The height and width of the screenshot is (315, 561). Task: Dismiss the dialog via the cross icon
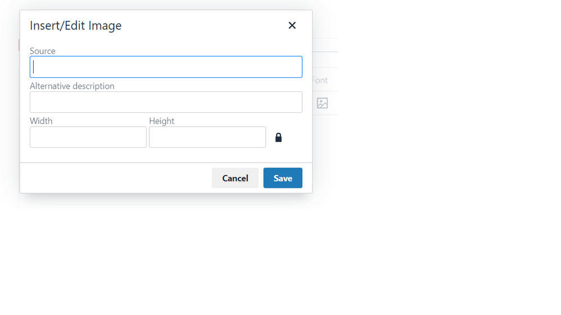[292, 25]
